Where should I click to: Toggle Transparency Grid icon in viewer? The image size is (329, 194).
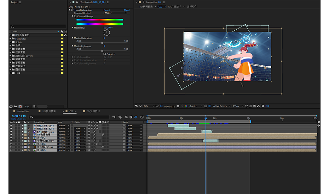210,106
